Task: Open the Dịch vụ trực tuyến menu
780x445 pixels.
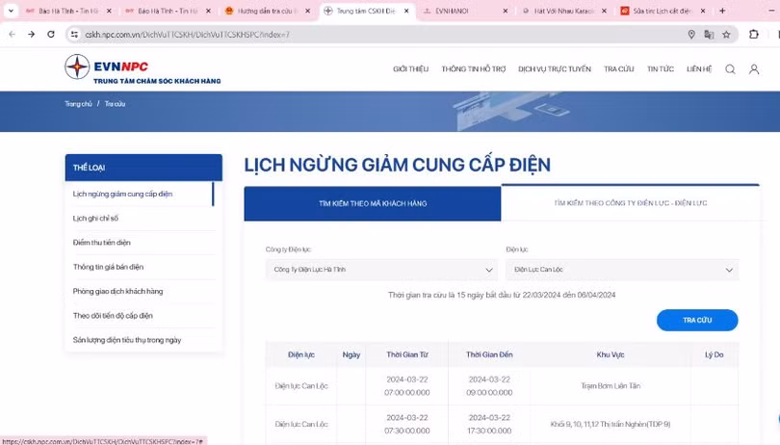Action: 554,69
